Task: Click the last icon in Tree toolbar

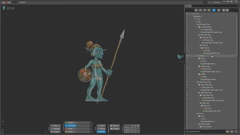Action: tap(228, 10)
